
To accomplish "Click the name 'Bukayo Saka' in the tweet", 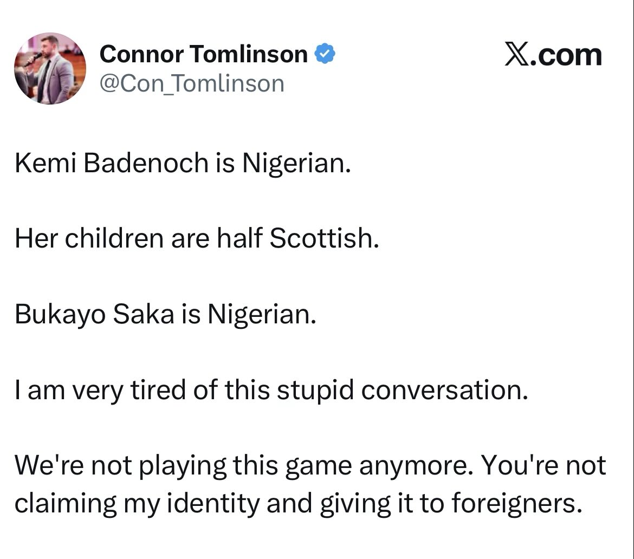I will (94, 315).
